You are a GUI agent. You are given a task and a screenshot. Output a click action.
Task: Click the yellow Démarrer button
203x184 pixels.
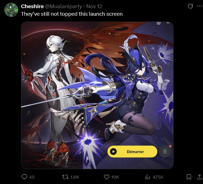(x=132, y=151)
